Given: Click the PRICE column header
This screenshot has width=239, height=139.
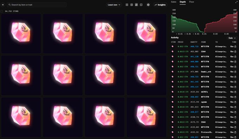Looking at the screenshot, I should (x=180, y=42).
